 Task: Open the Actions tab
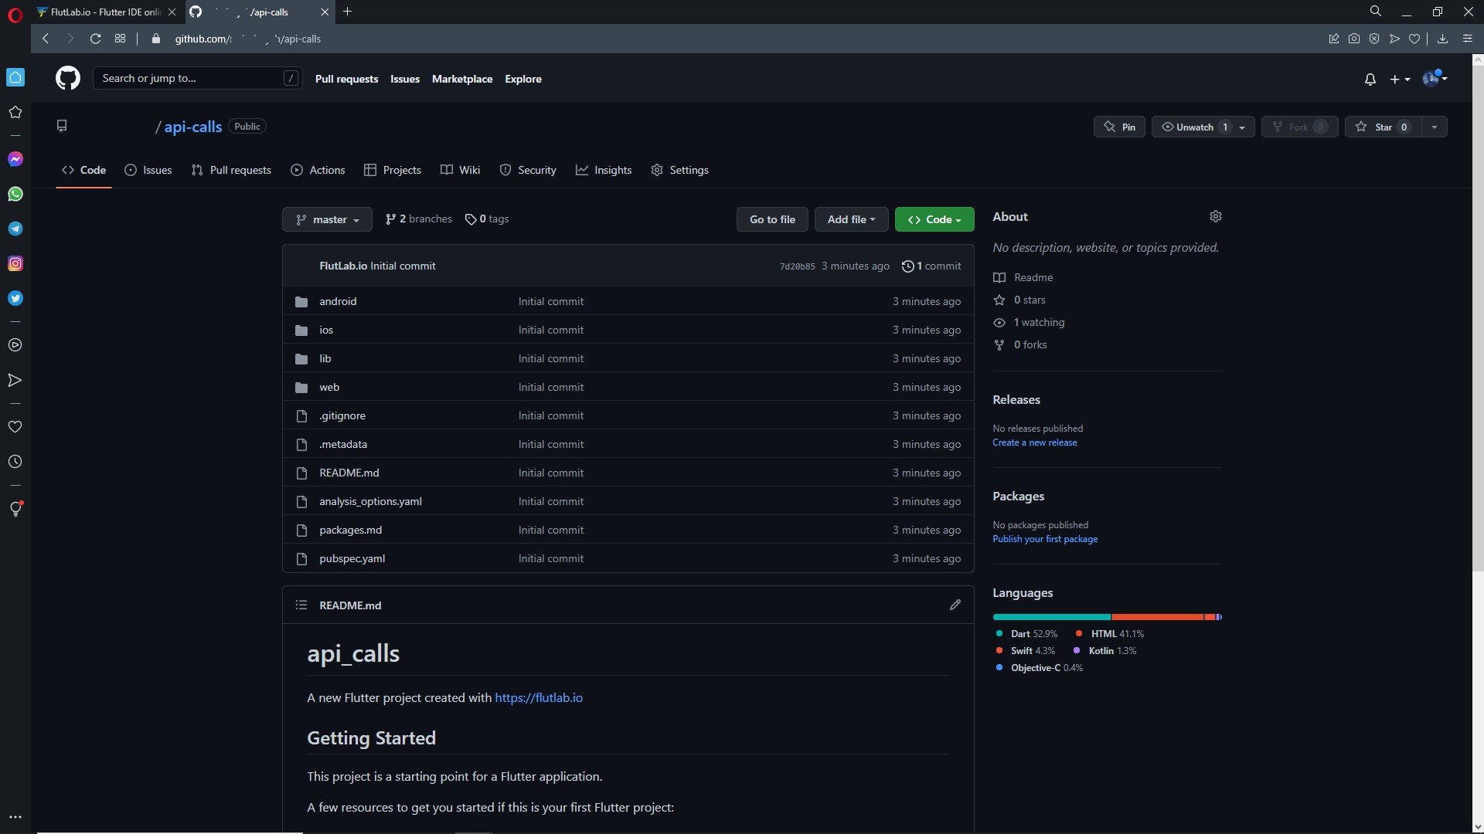tap(318, 170)
